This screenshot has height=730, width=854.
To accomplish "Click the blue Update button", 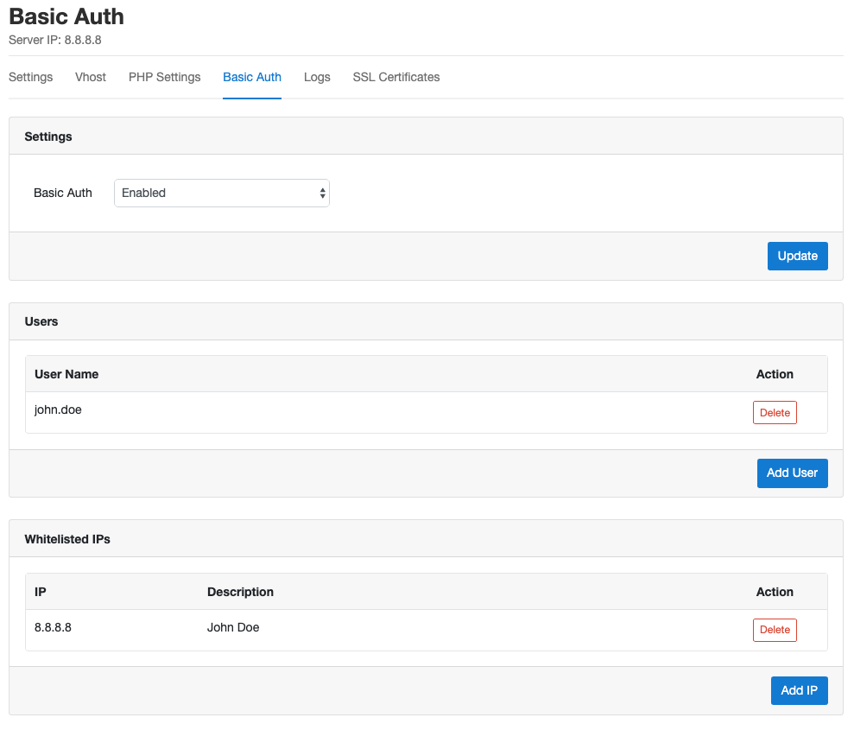I will (x=797, y=256).
